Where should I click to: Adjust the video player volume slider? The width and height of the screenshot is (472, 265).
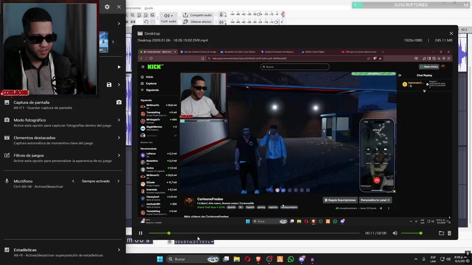[412, 233]
